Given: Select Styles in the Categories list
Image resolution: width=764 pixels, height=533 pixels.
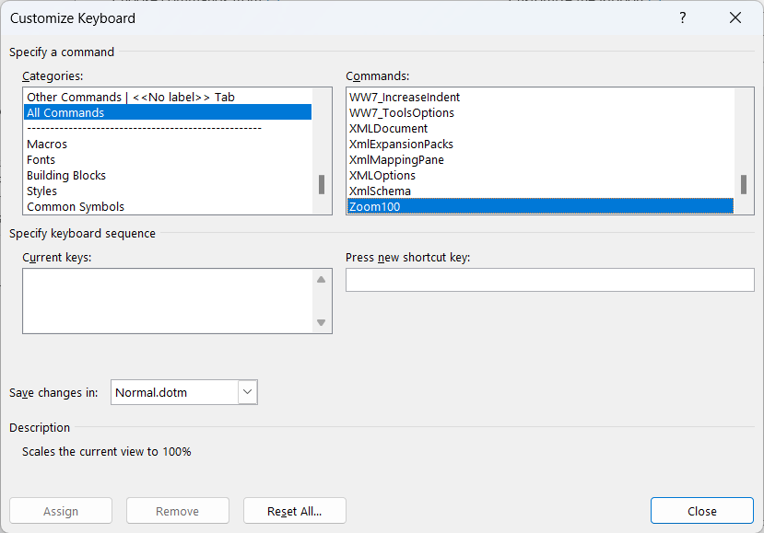Looking at the screenshot, I should coord(41,191).
